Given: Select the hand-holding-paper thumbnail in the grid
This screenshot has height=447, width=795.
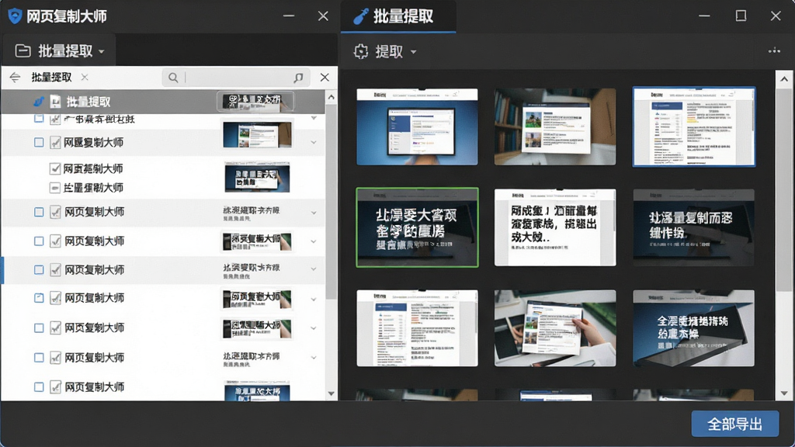Looking at the screenshot, I should (555, 328).
